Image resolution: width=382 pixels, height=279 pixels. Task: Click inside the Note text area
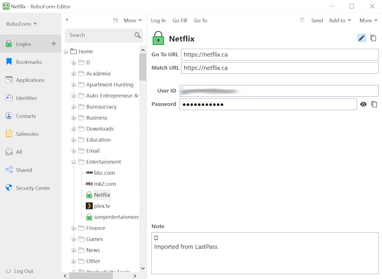pos(265,253)
